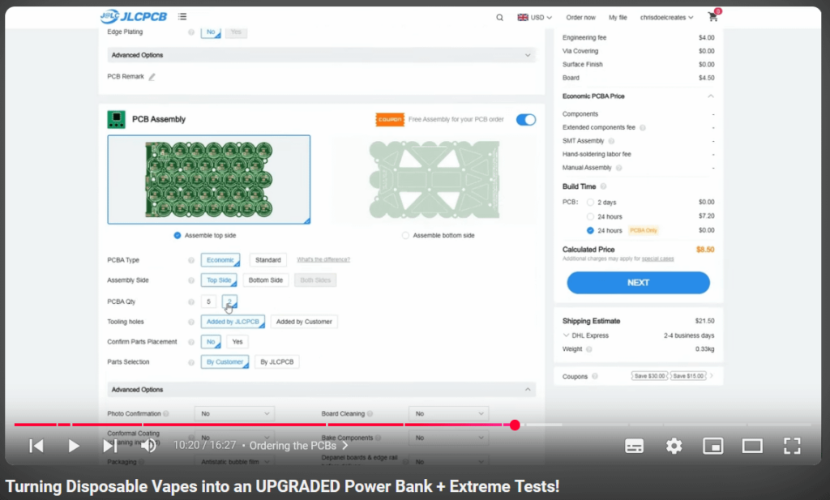Go to the previous video

pyautogui.click(x=36, y=446)
